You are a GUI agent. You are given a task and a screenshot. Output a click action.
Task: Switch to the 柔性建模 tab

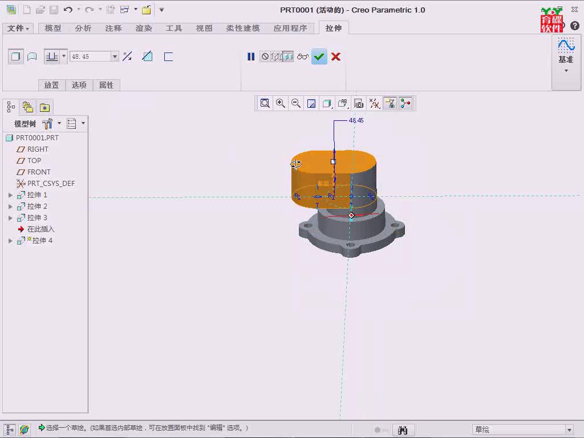pyautogui.click(x=243, y=29)
